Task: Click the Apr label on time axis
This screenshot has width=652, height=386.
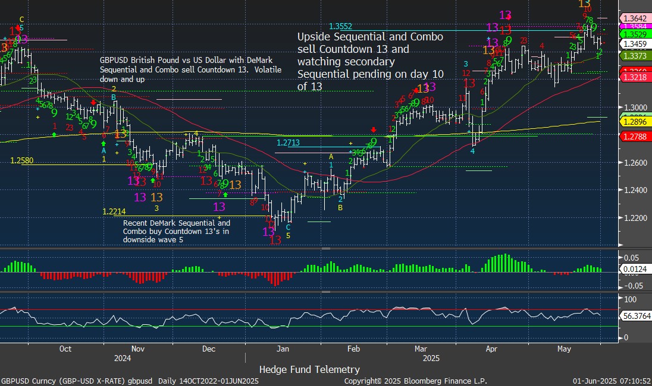Action: click(x=491, y=349)
